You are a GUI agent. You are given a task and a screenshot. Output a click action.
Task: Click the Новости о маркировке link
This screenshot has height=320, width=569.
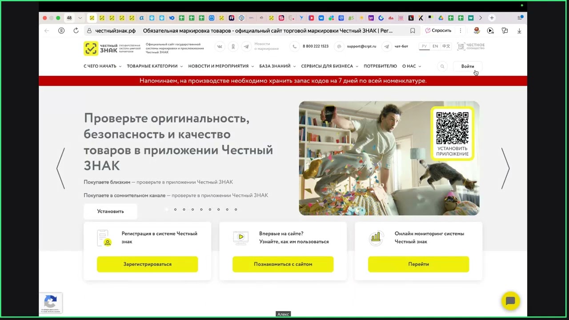point(267,46)
